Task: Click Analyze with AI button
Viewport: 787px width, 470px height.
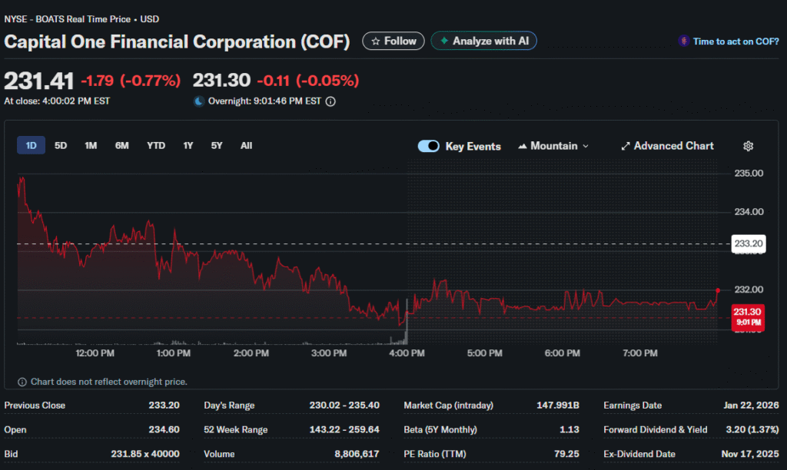Action: (483, 41)
